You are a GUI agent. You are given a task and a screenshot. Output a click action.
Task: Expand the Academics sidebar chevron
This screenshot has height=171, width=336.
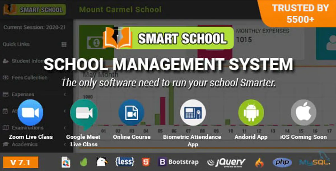tap(65, 144)
